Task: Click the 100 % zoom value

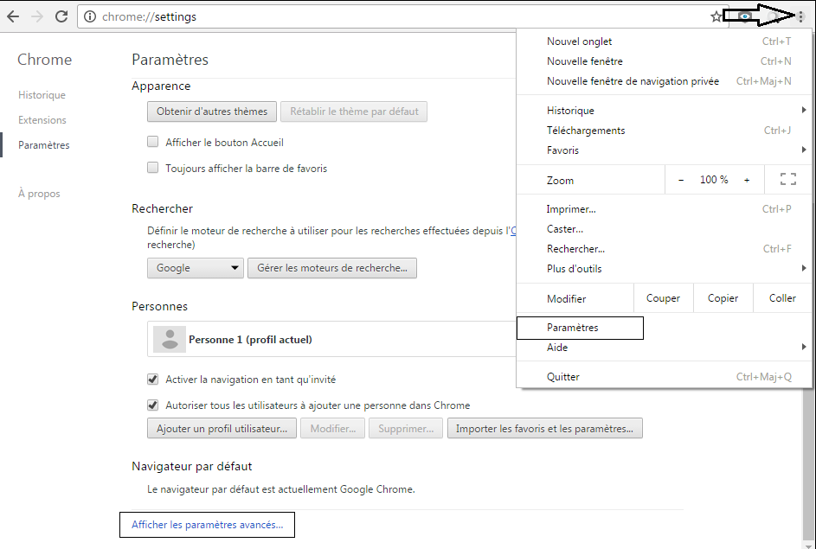Action: pos(714,180)
